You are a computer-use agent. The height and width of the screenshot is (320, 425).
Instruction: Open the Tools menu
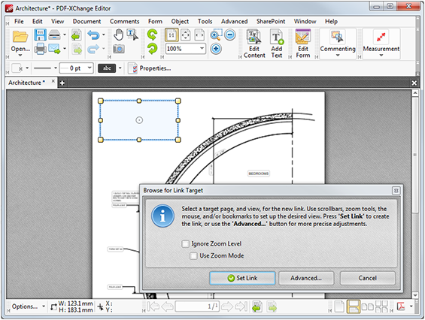205,21
